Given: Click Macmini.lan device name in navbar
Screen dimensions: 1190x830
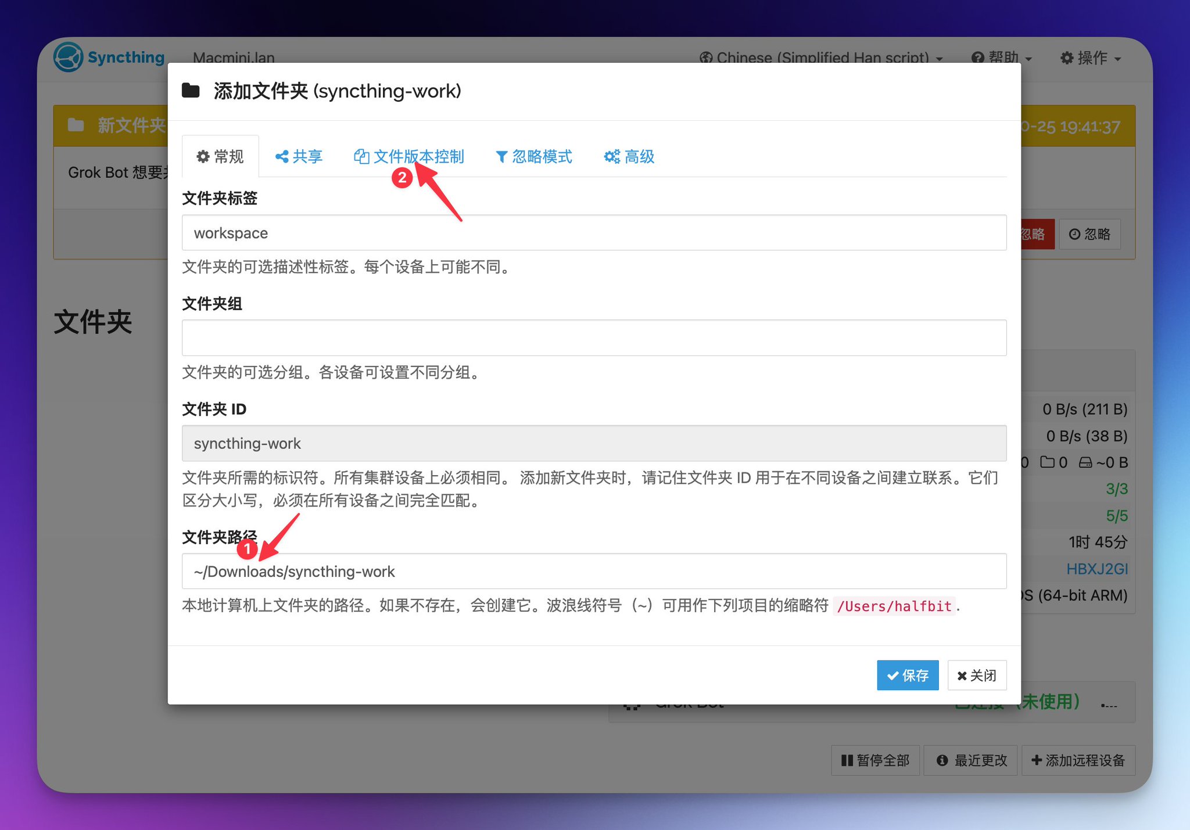Looking at the screenshot, I should [234, 58].
